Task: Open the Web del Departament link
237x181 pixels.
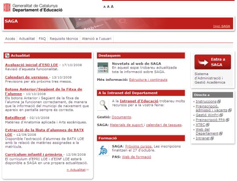Action: coord(207,131)
